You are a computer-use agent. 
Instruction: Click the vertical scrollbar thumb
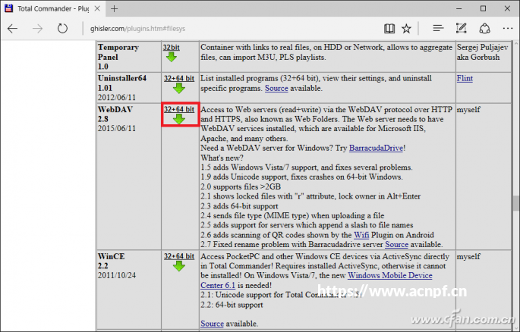pos(515,203)
